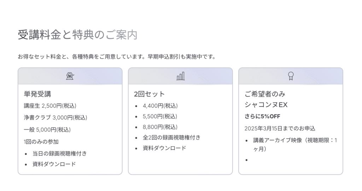
Task: Click 資料ダウンロード in the 単発受講 card
Action: [54, 164]
